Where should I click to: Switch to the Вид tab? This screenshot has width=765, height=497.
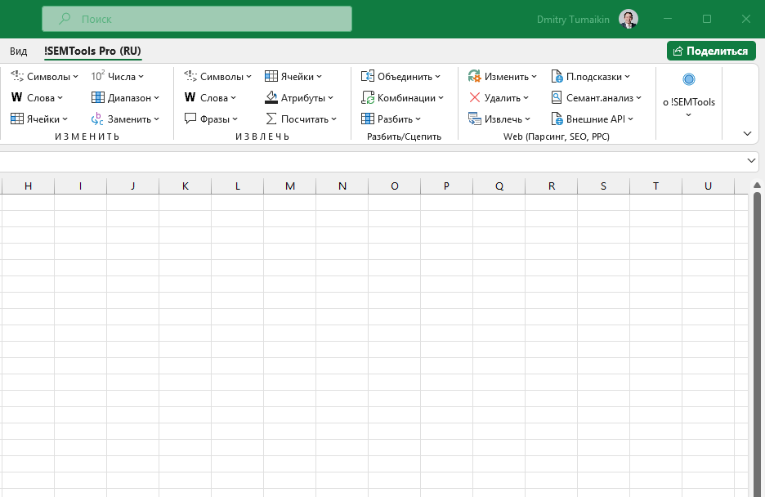pyautogui.click(x=19, y=51)
